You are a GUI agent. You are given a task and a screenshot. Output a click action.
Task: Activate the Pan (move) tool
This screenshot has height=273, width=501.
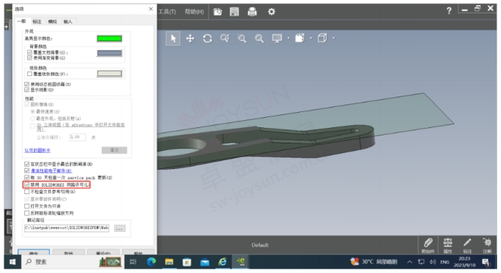click(x=190, y=39)
